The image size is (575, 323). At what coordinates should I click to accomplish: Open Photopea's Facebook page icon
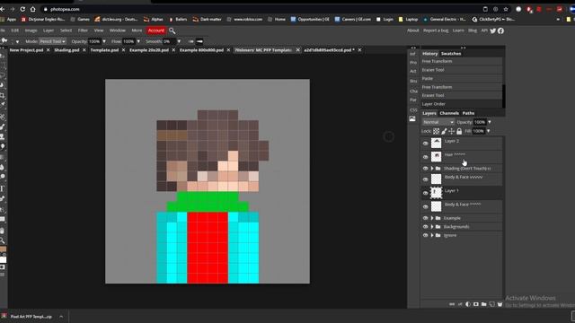(x=500, y=31)
